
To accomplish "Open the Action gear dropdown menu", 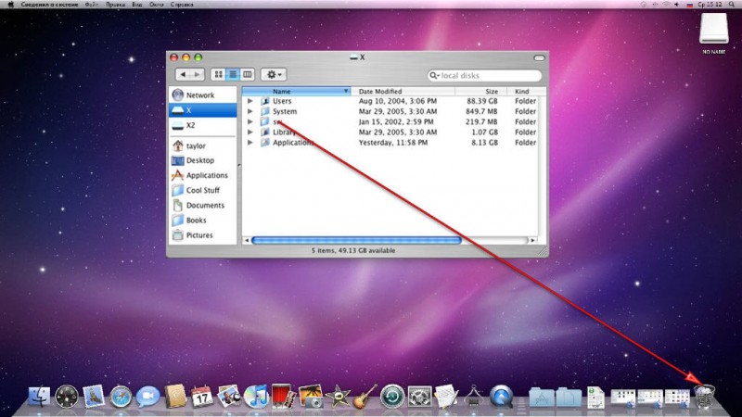I will click(274, 74).
